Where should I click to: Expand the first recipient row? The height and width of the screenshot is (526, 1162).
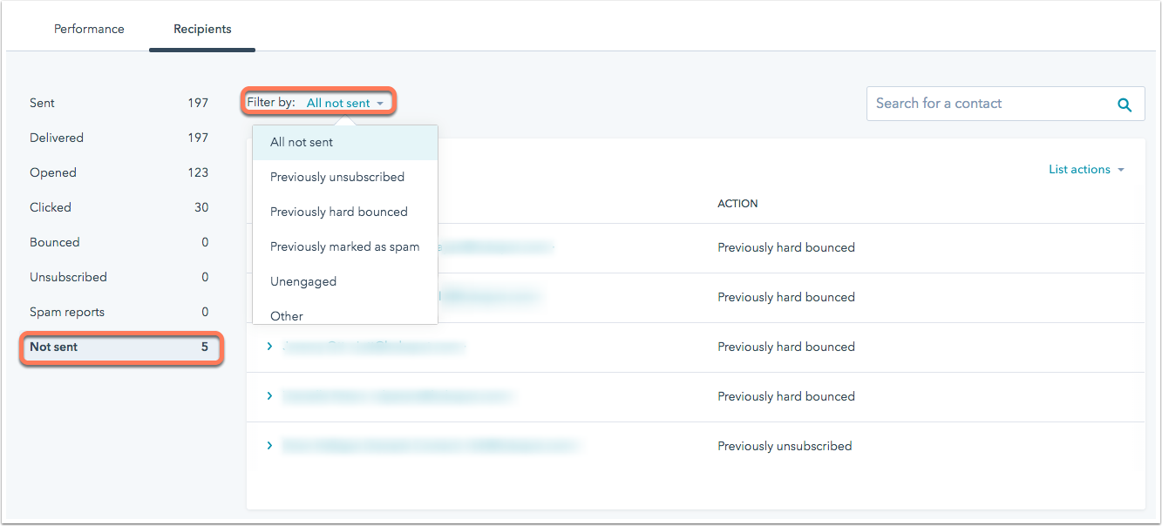click(269, 247)
